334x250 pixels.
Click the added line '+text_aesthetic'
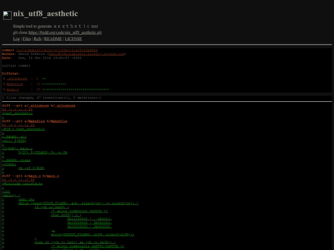[x=17, y=114]
